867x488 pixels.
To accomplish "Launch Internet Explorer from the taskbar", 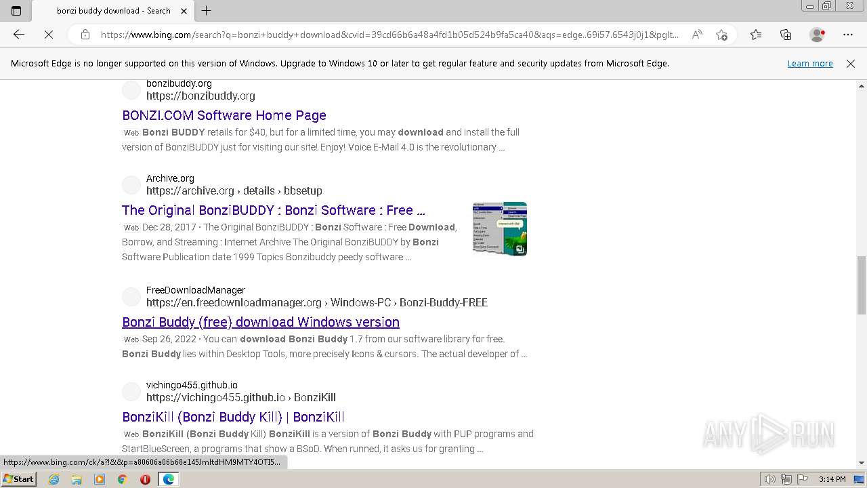I will [x=54, y=479].
